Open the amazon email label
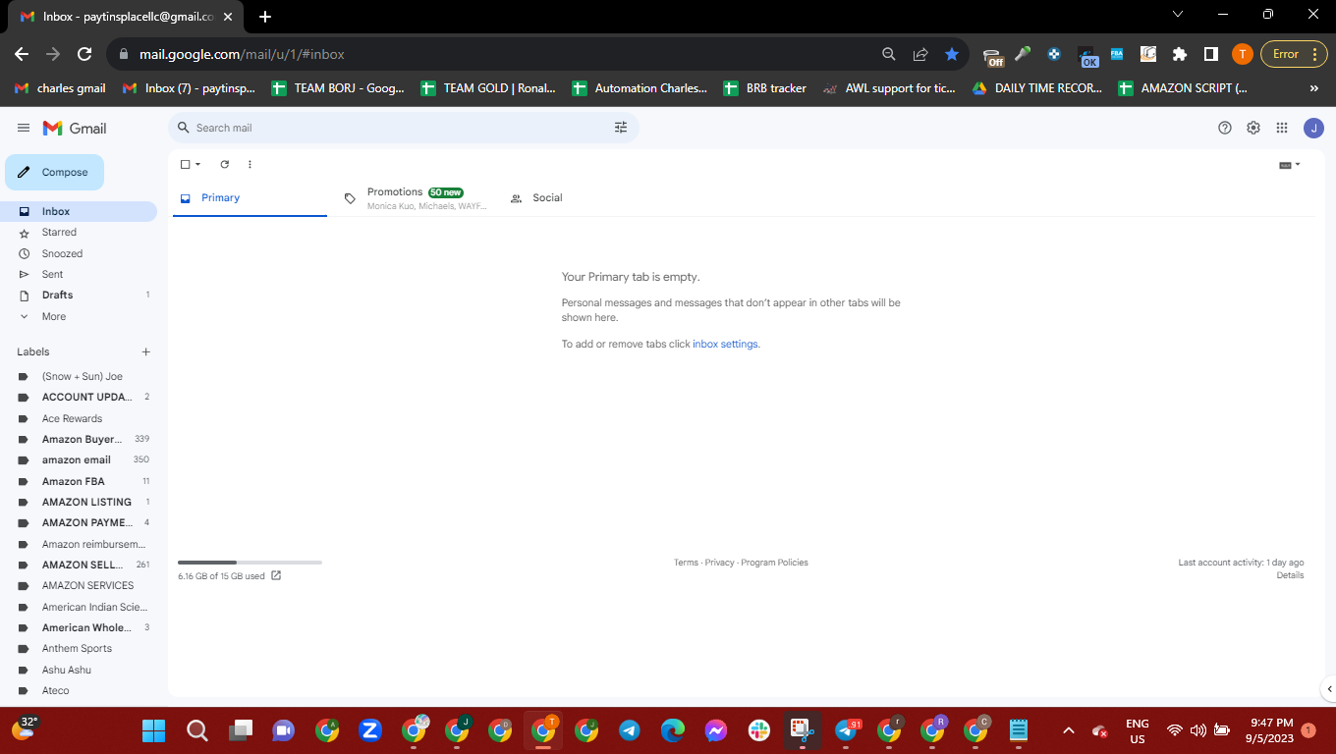The height and width of the screenshot is (754, 1336). (x=79, y=459)
